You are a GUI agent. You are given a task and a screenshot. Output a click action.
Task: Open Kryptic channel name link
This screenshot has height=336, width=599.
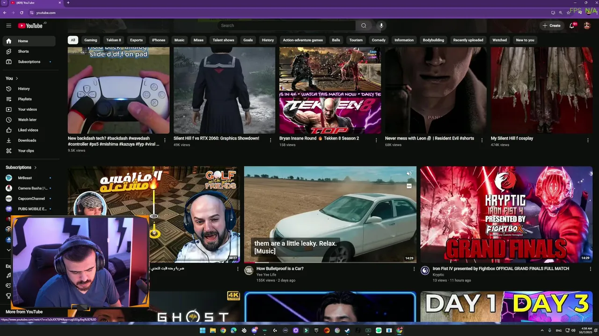(x=438, y=275)
